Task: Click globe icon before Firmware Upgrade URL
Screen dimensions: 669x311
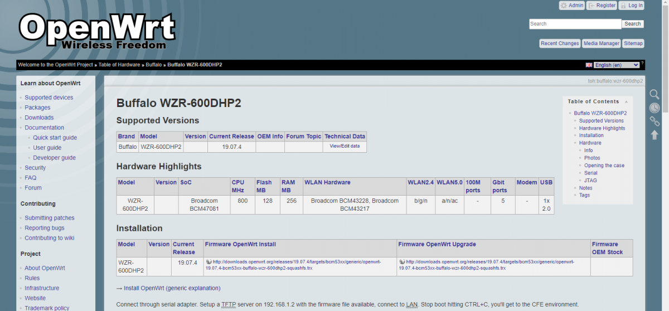Action: [x=402, y=261]
